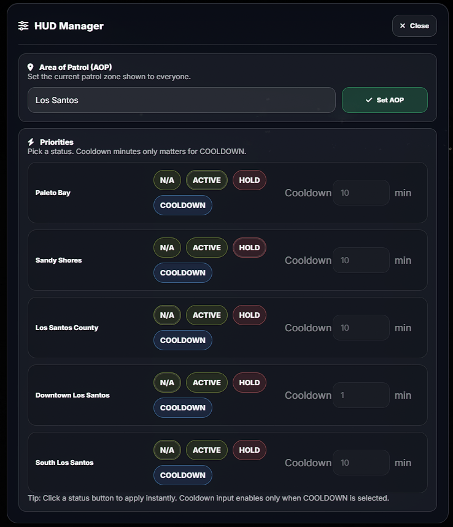
Task: Click the Paleto Bay row label
Action: [53, 193]
